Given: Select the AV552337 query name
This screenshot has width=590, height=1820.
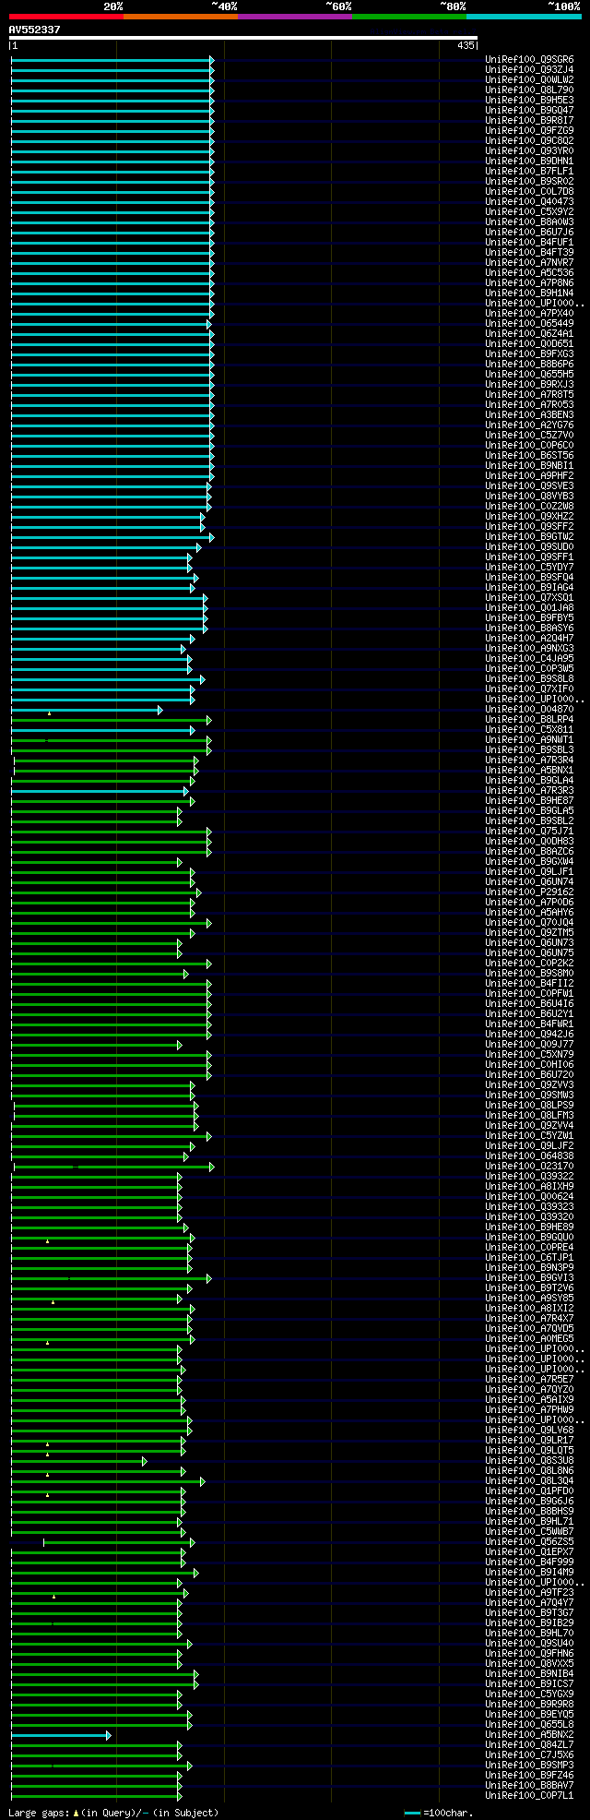Looking at the screenshot, I should (x=35, y=30).
